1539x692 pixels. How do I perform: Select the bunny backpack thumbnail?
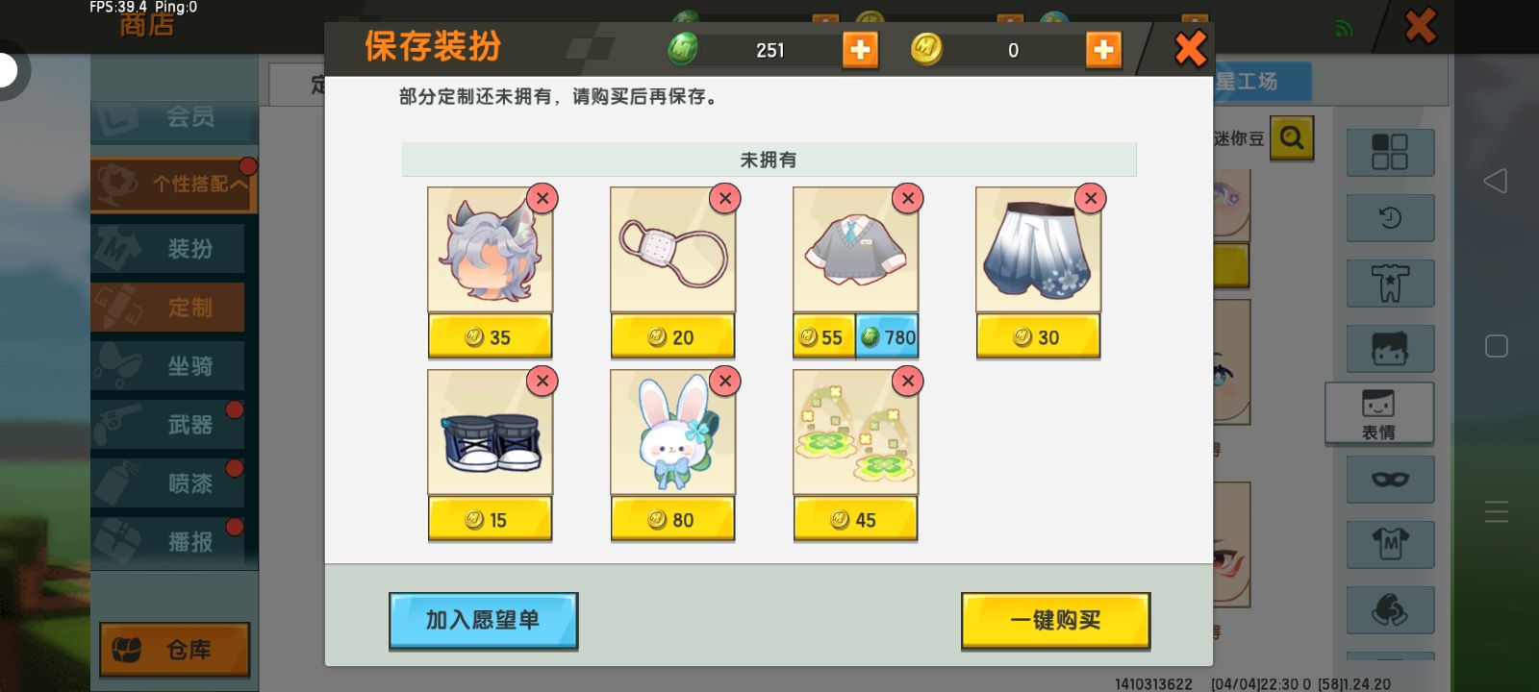(672, 432)
